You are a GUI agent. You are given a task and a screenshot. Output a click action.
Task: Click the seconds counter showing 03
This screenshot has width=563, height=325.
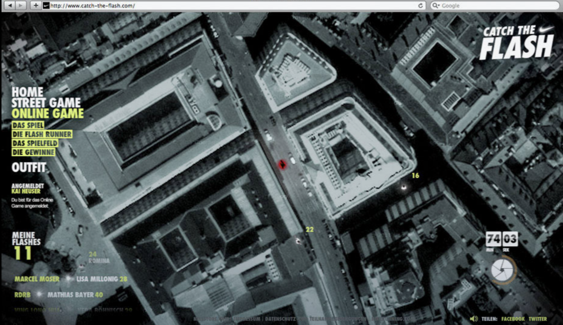[x=510, y=239]
